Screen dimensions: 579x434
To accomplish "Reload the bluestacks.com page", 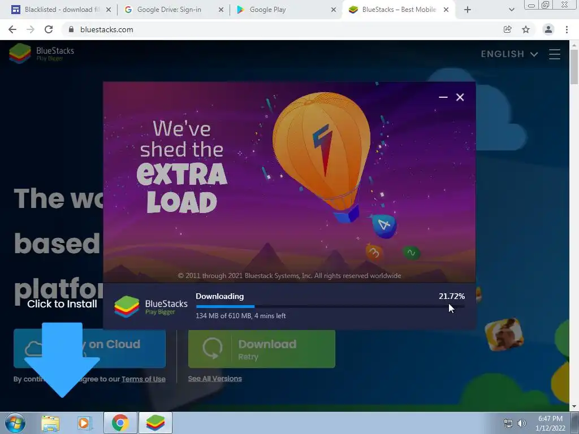I will 49,29.
